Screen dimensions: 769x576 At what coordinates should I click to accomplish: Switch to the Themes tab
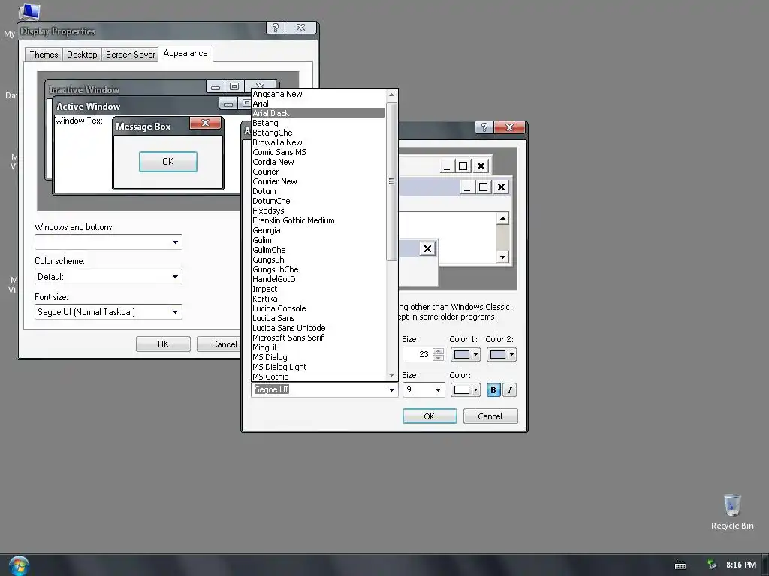(x=44, y=54)
